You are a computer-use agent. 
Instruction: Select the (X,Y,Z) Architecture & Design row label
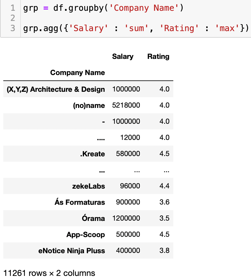(56, 89)
